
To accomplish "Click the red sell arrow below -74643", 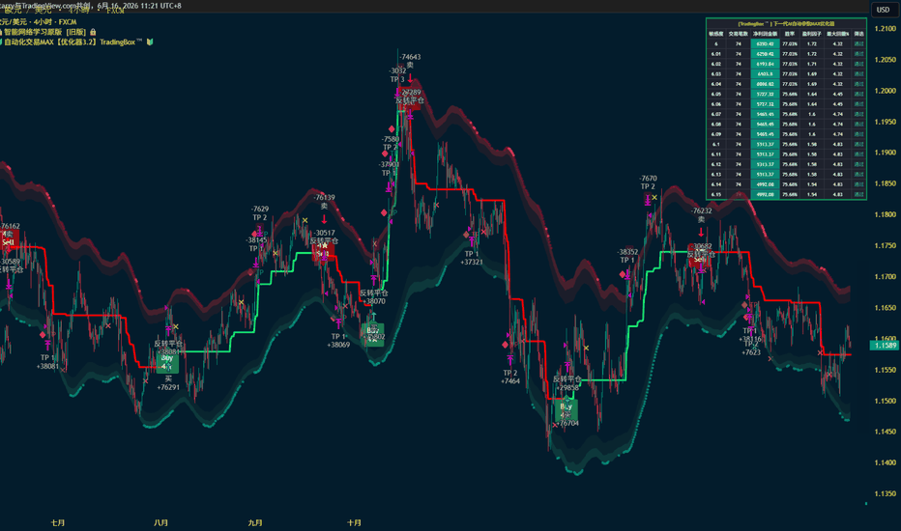I will (x=410, y=76).
